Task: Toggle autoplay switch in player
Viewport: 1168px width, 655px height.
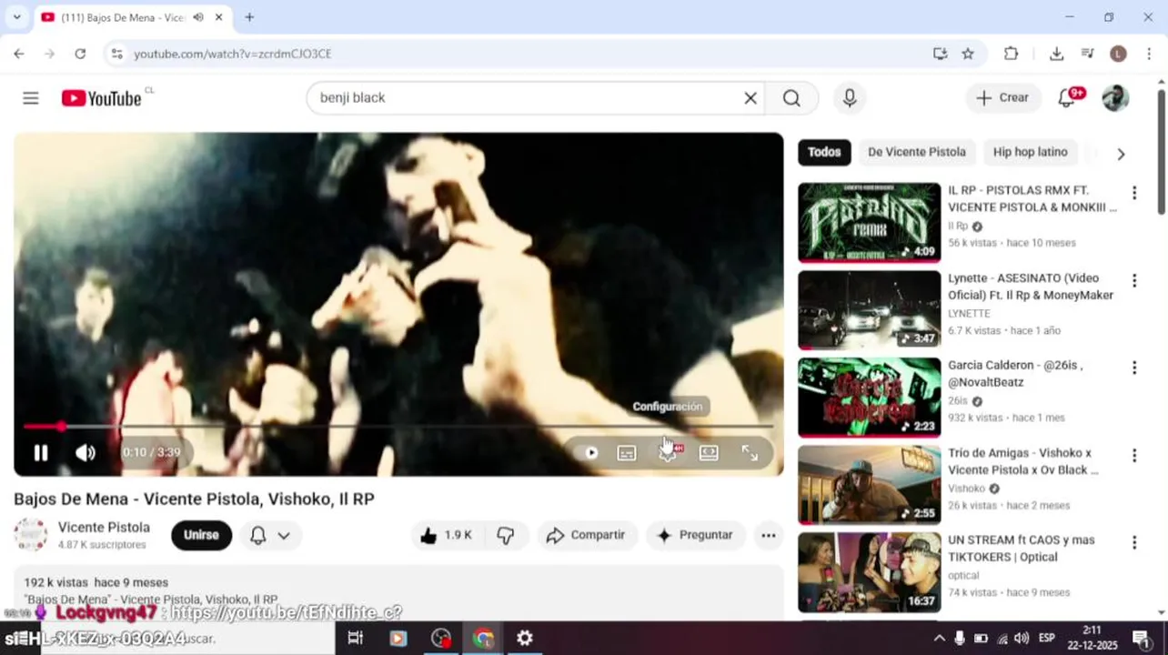Action: point(591,453)
